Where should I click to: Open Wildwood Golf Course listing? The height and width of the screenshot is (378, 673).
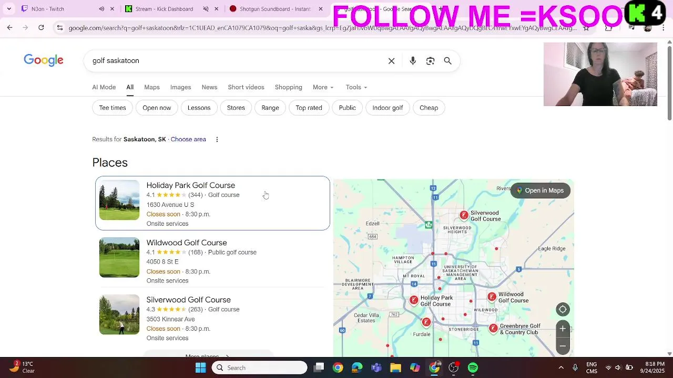[212, 261]
